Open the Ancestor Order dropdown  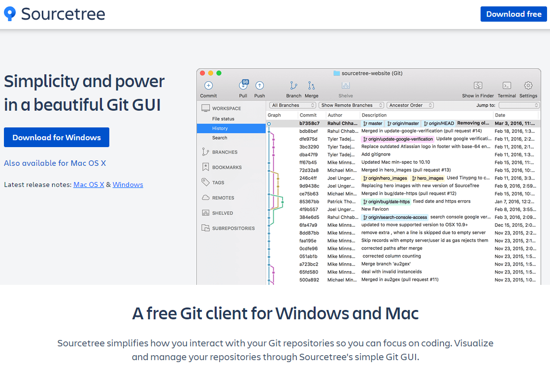click(410, 105)
